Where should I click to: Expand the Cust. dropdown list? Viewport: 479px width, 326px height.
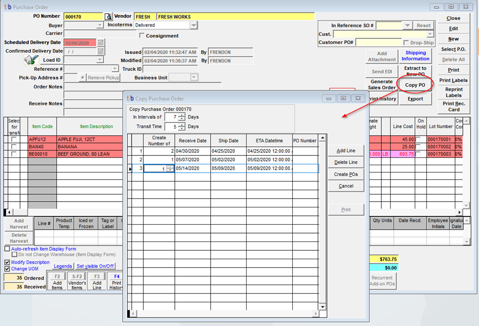430,34
